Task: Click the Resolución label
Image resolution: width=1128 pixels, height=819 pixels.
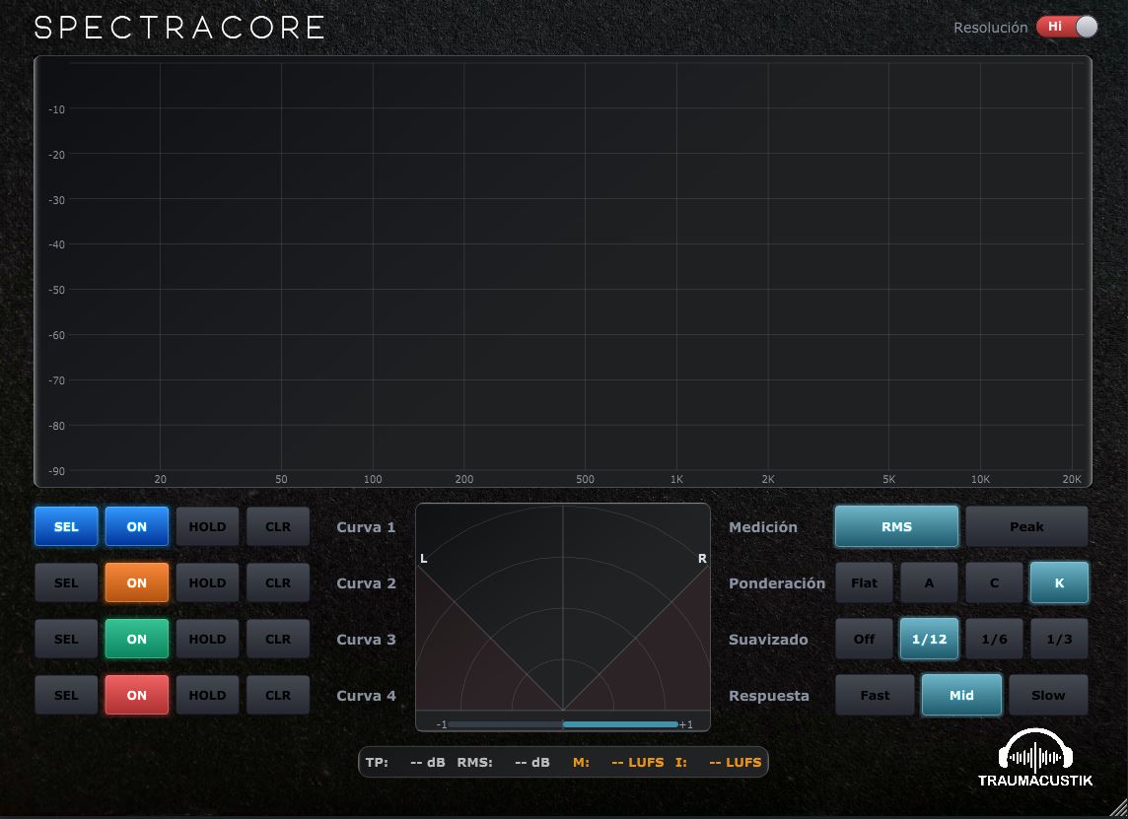Action: click(x=991, y=28)
